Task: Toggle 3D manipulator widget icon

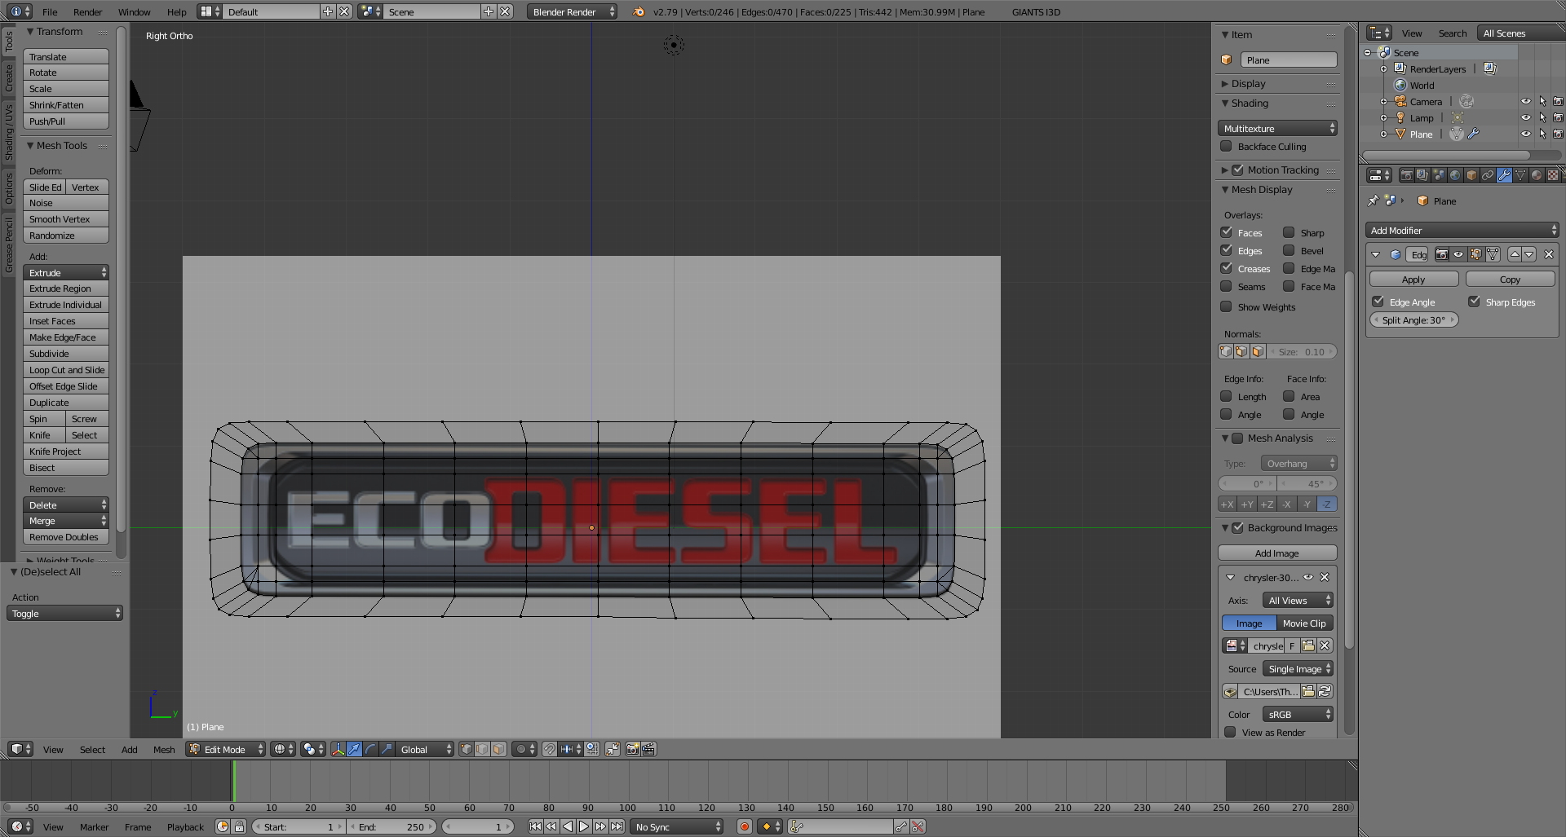Action: pos(338,749)
